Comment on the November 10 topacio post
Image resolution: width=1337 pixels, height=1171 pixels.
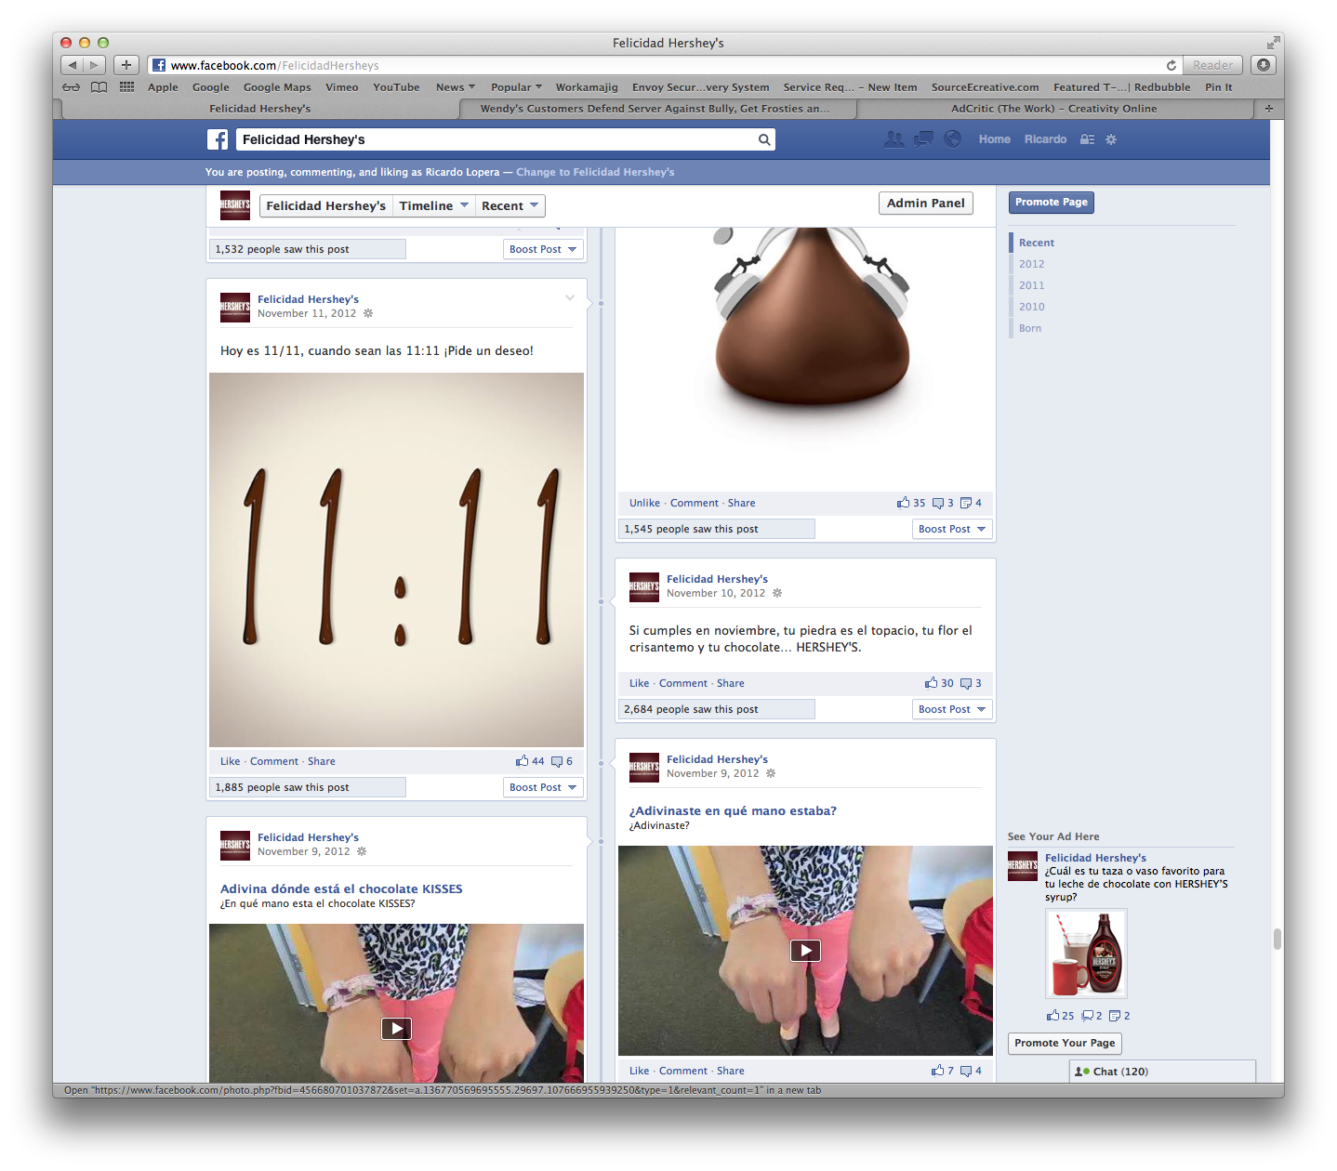click(x=683, y=683)
